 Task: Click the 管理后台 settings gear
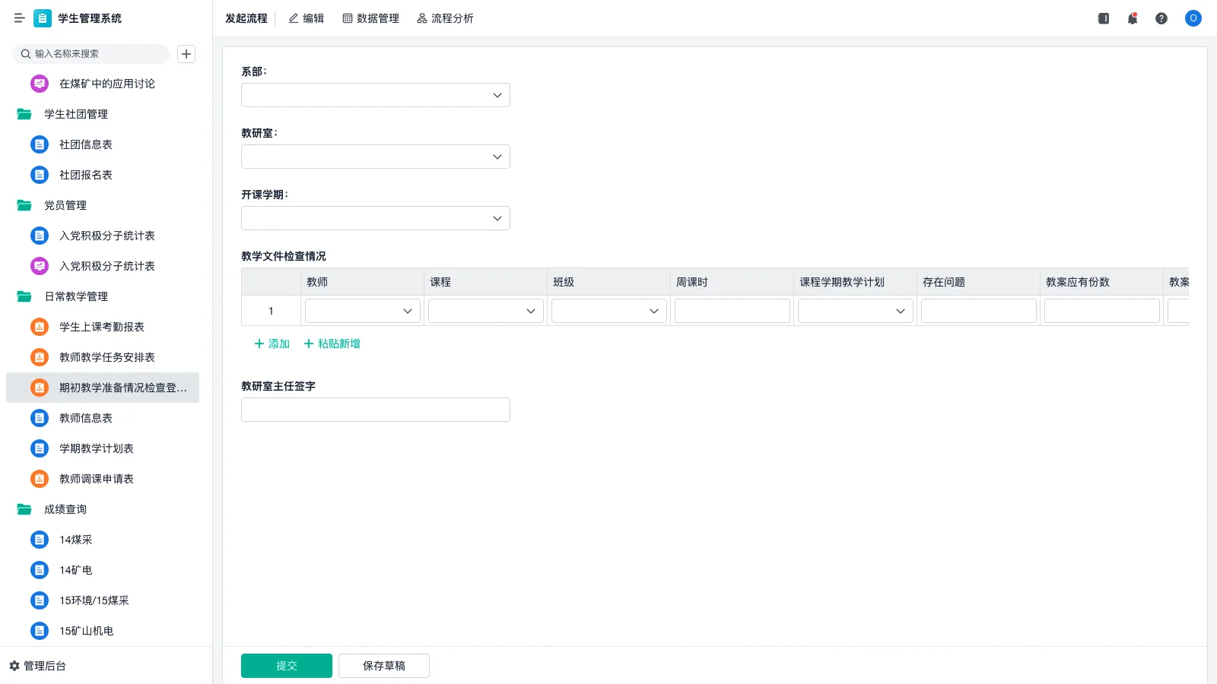[12, 665]
